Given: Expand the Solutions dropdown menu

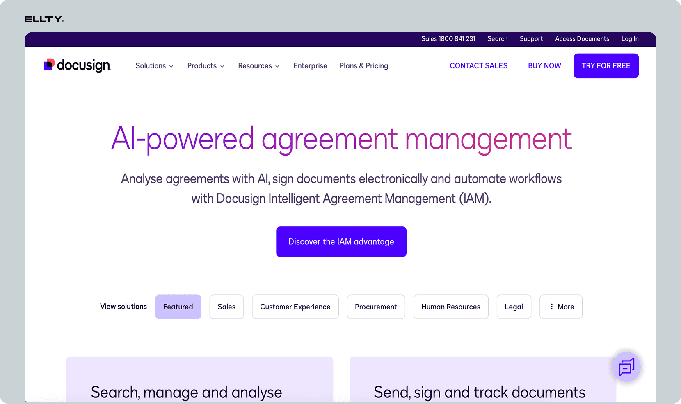Looking at the screenshot, I should click(x=155, y=66).
